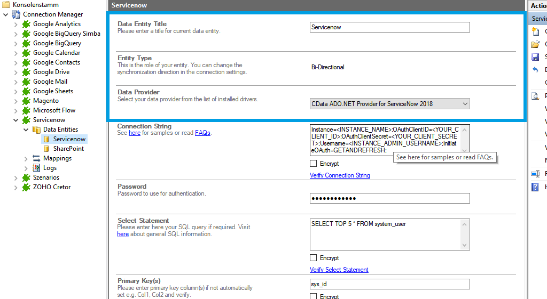The image size is (547, 299).
Task: Click the Google Calendar connection icon
Action: click(26, 53)
